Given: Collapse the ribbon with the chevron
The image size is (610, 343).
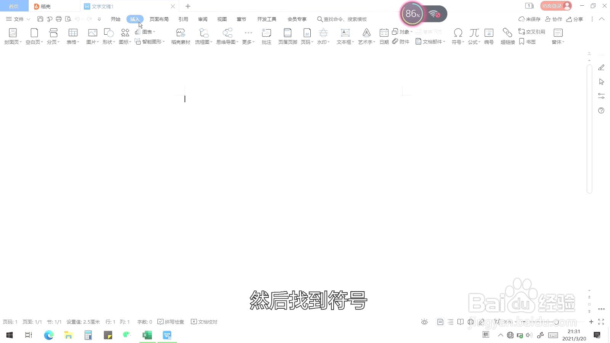Looking at the screenshot, I should click(602, 19).
